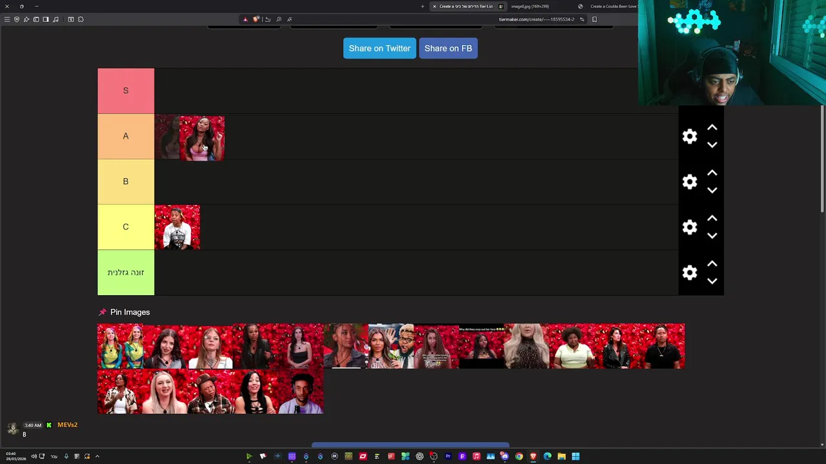Move the bottom Hebrew tier row down

[x=712, y=281]
